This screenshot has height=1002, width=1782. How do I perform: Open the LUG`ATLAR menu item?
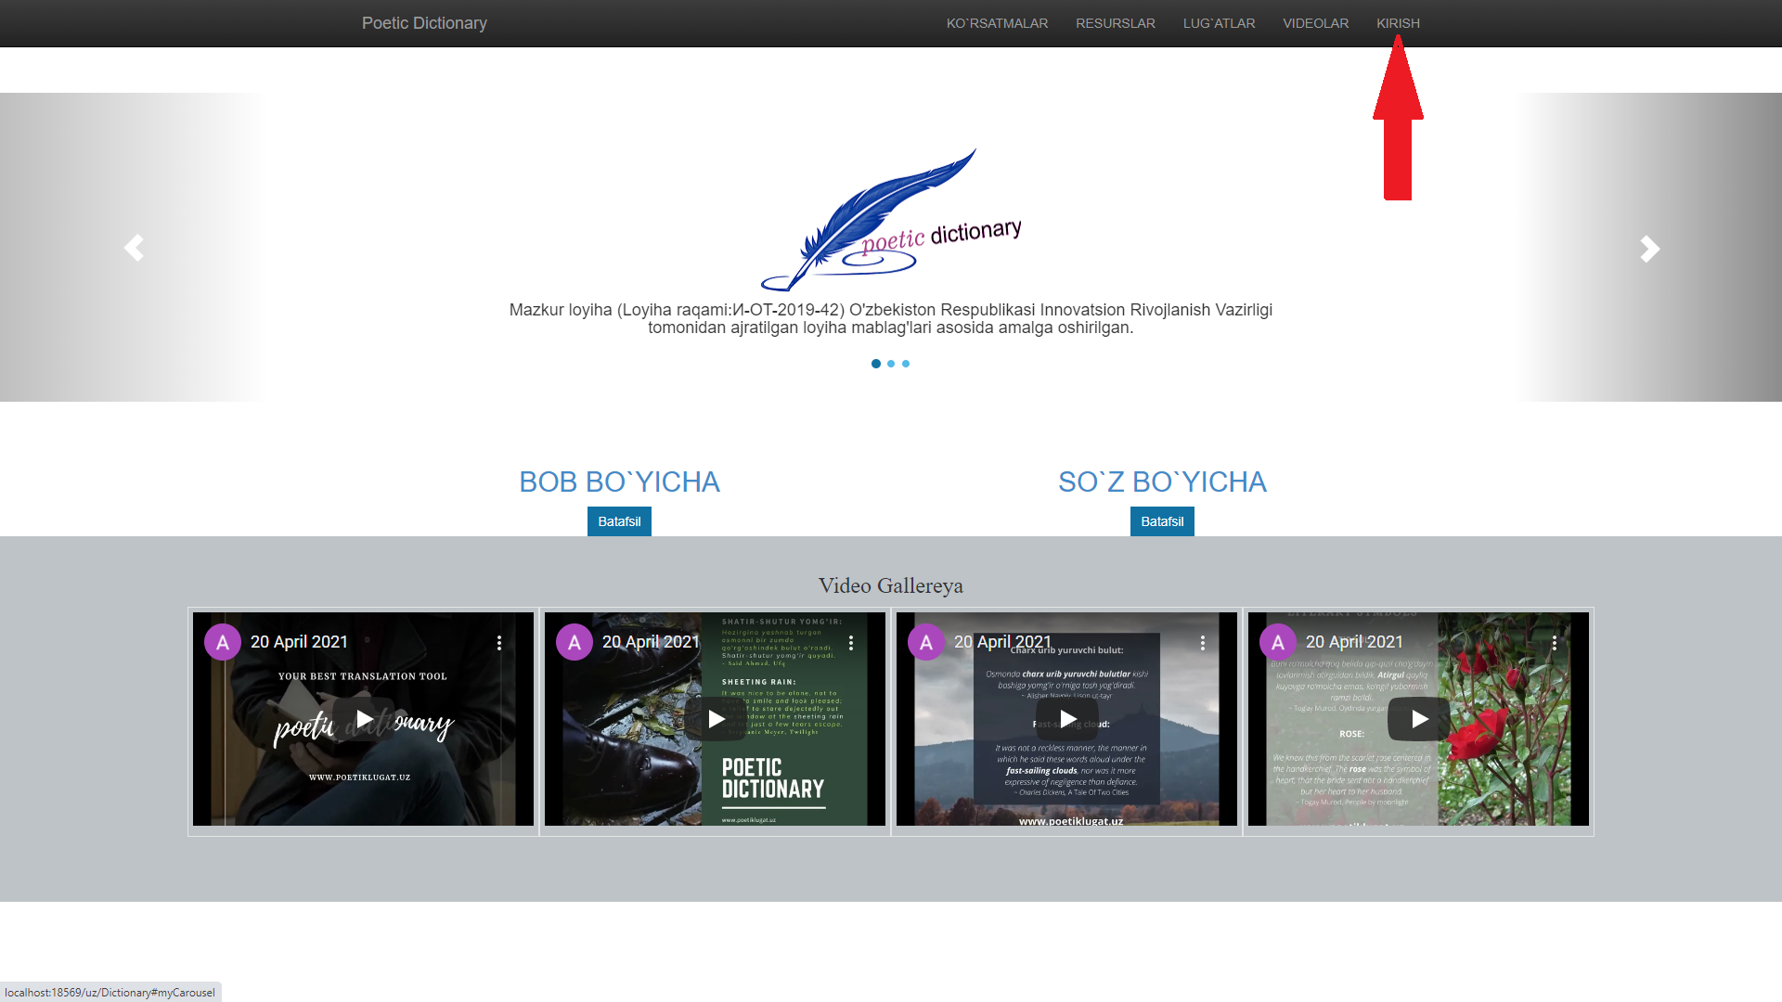click(x=1219, y=23)
